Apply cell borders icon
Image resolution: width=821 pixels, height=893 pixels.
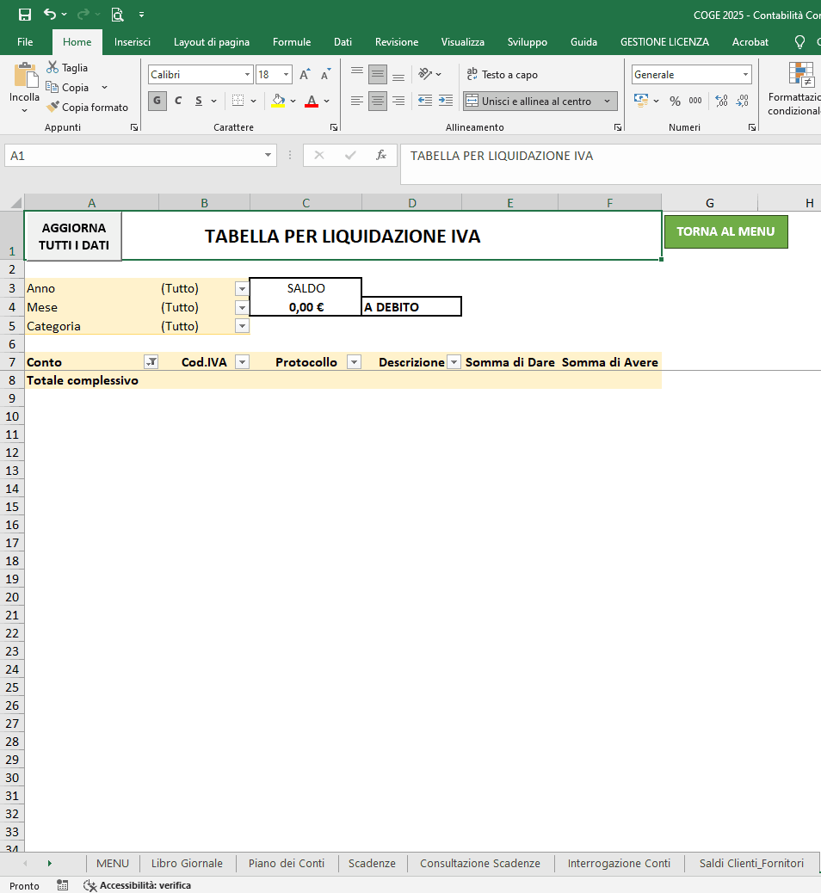click(x=238, y=101)
